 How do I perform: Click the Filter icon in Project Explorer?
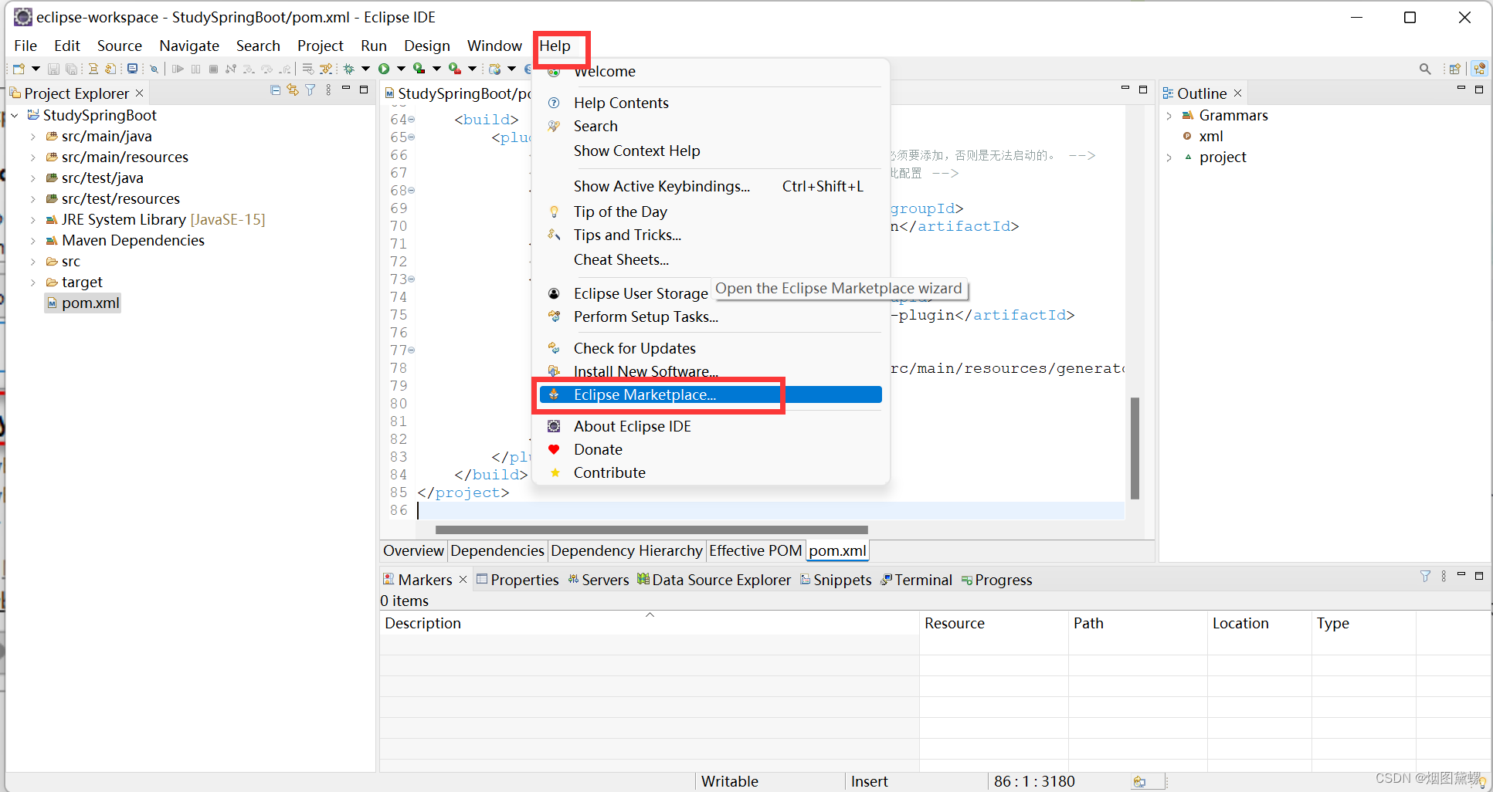pyautogui.click(x=310, y=90)
